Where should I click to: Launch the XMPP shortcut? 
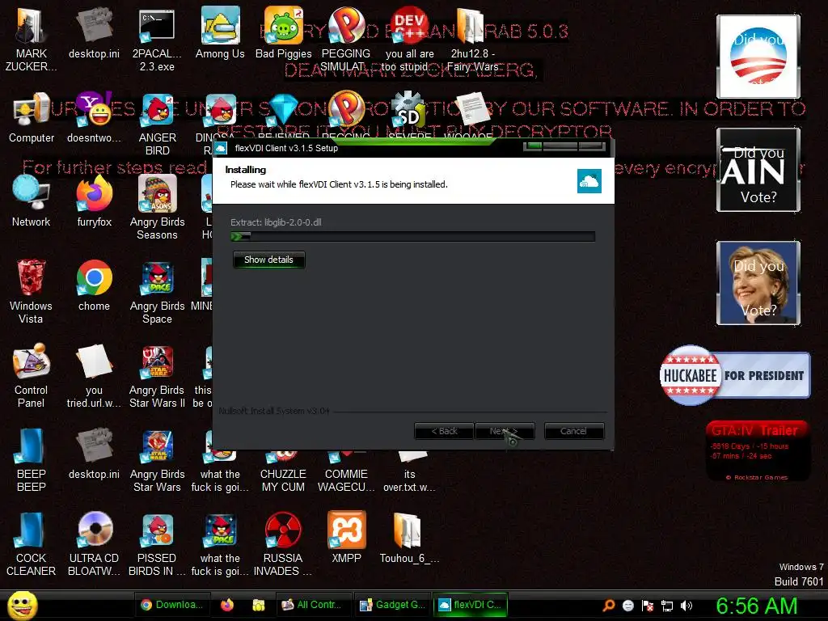coord(346,537)
